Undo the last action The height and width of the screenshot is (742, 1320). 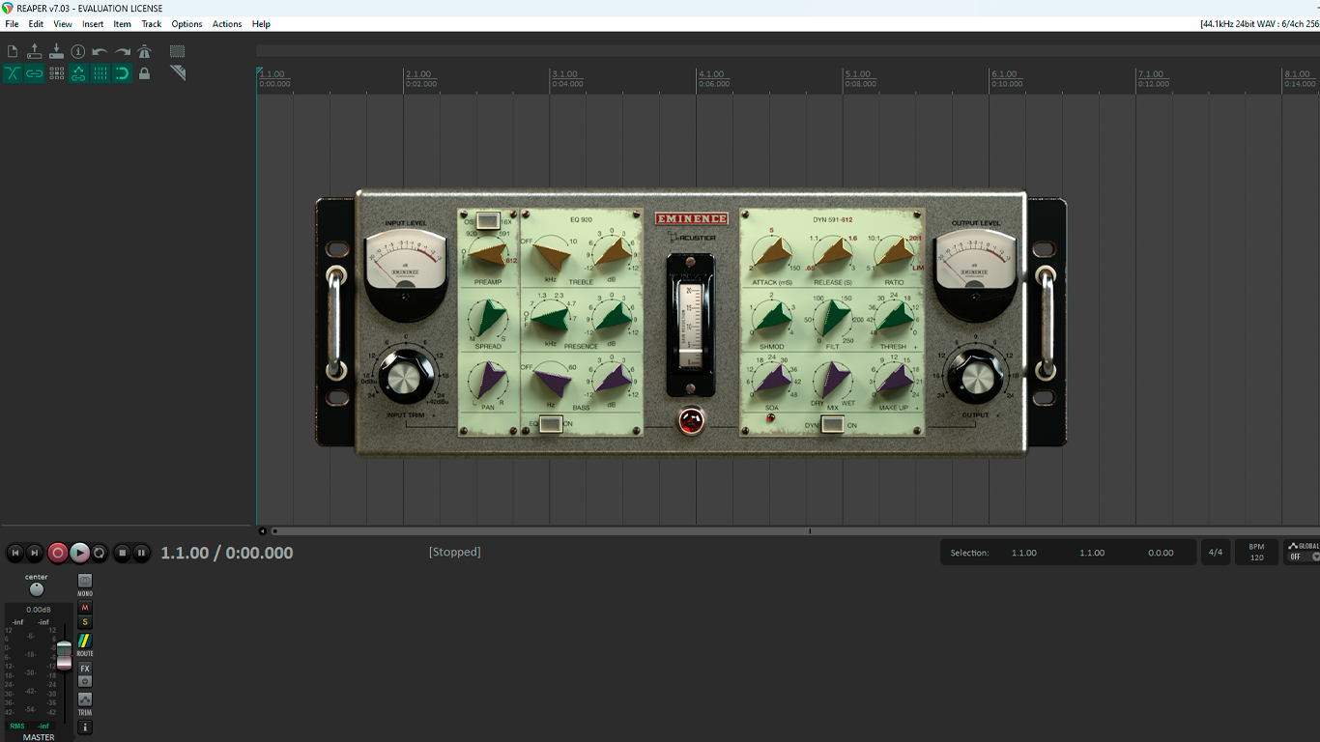tap(100, 51)
